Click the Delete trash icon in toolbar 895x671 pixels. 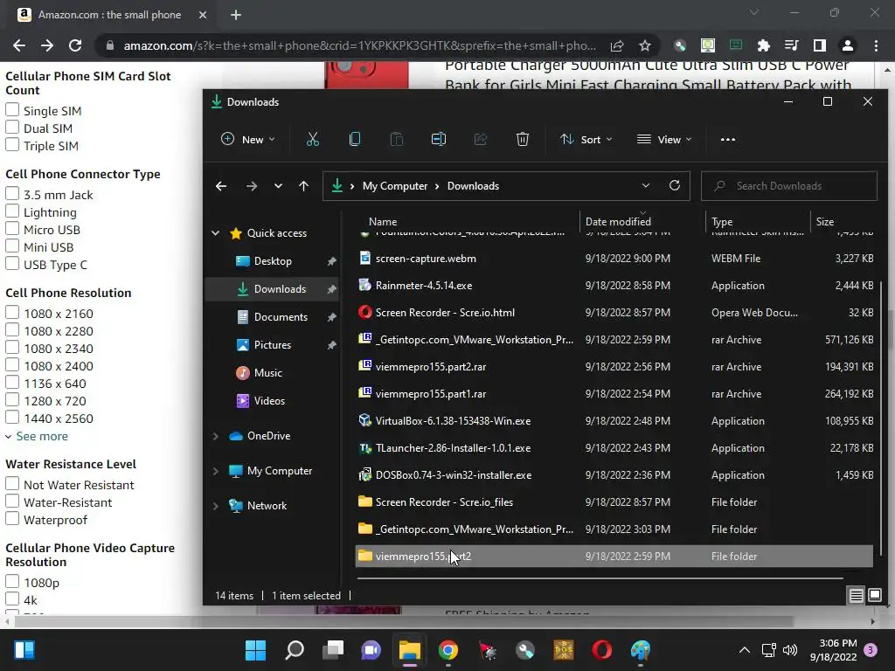(x=523, y=139)
